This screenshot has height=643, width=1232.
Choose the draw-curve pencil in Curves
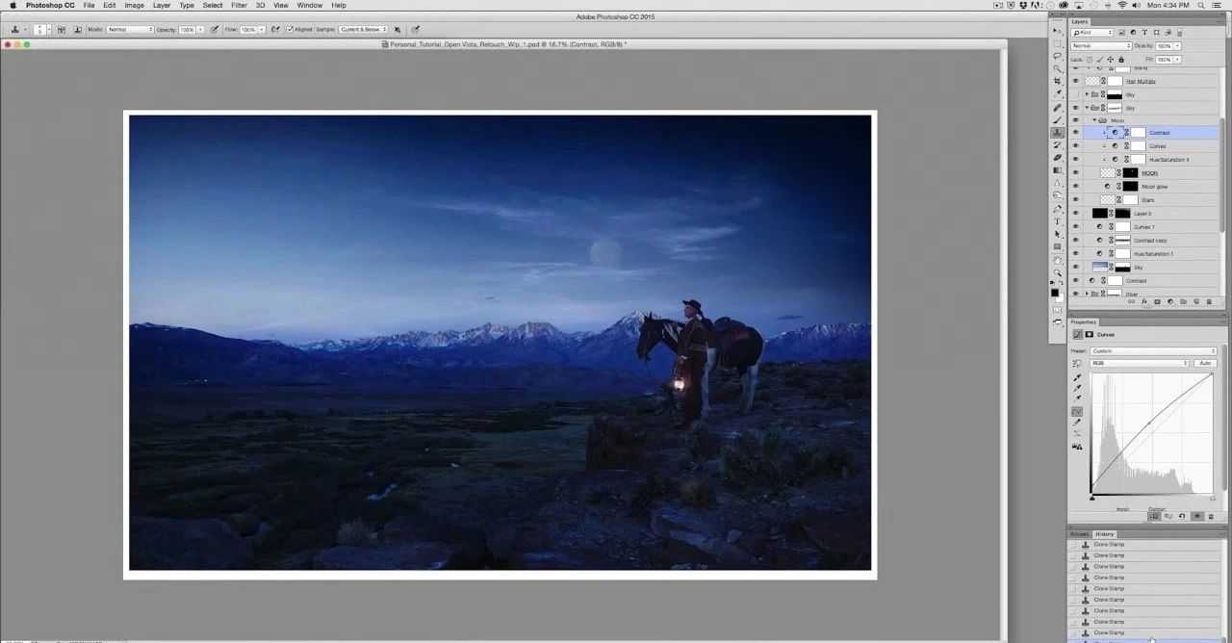[x=1077, y=423]
